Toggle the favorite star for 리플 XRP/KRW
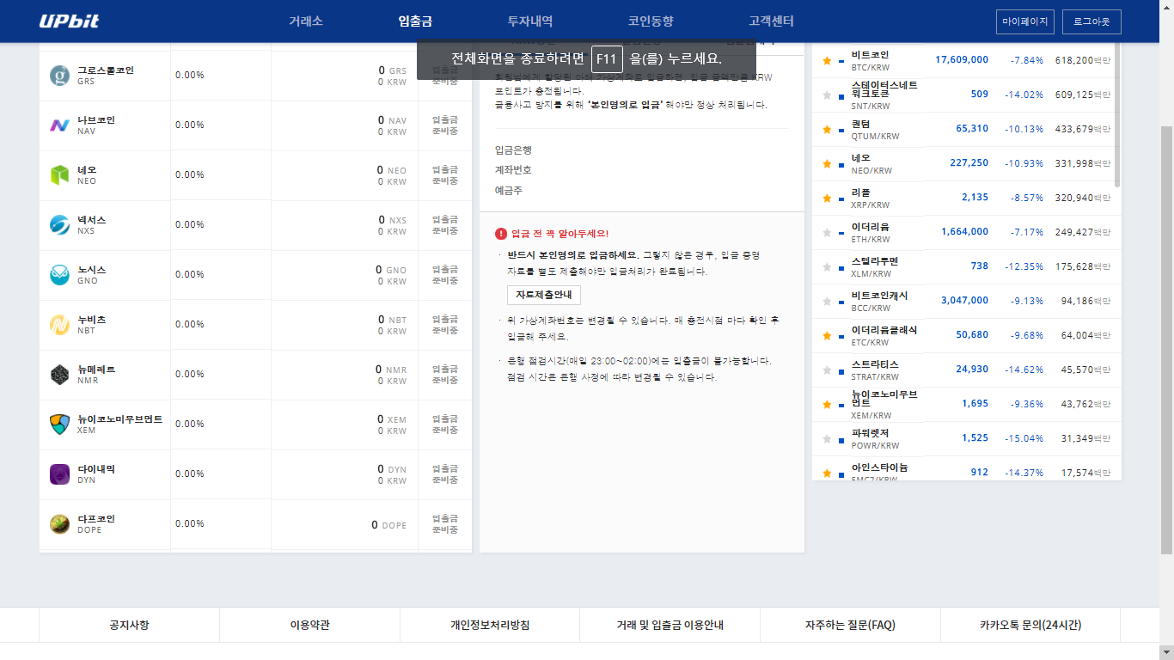The image size is (1174, 660). [827, 199]
